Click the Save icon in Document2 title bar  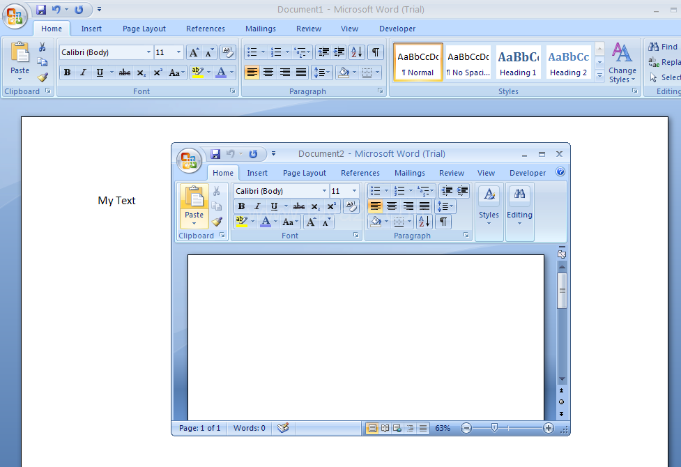[215, 154]
